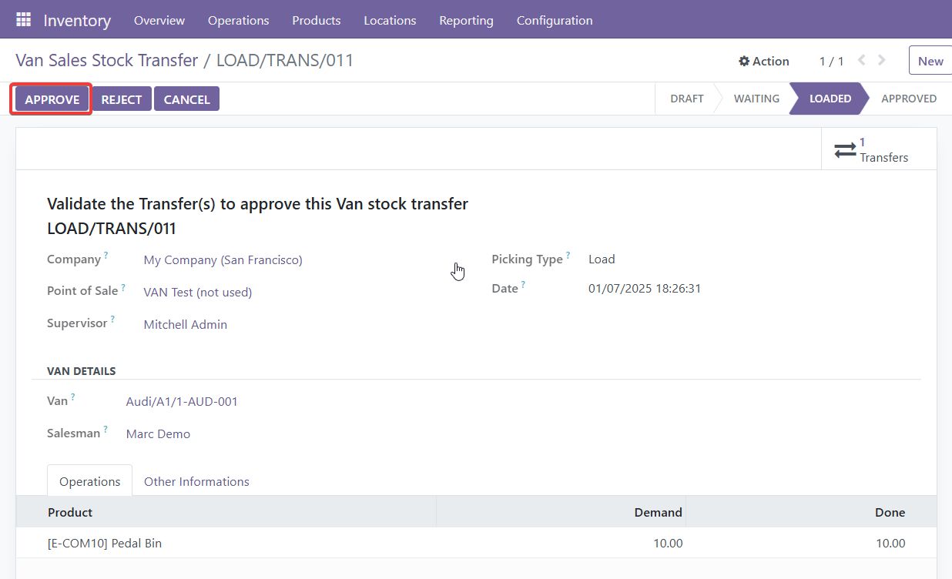Open the Operations menu
Screen dimensions: 952x579
[x=238, y=20]
